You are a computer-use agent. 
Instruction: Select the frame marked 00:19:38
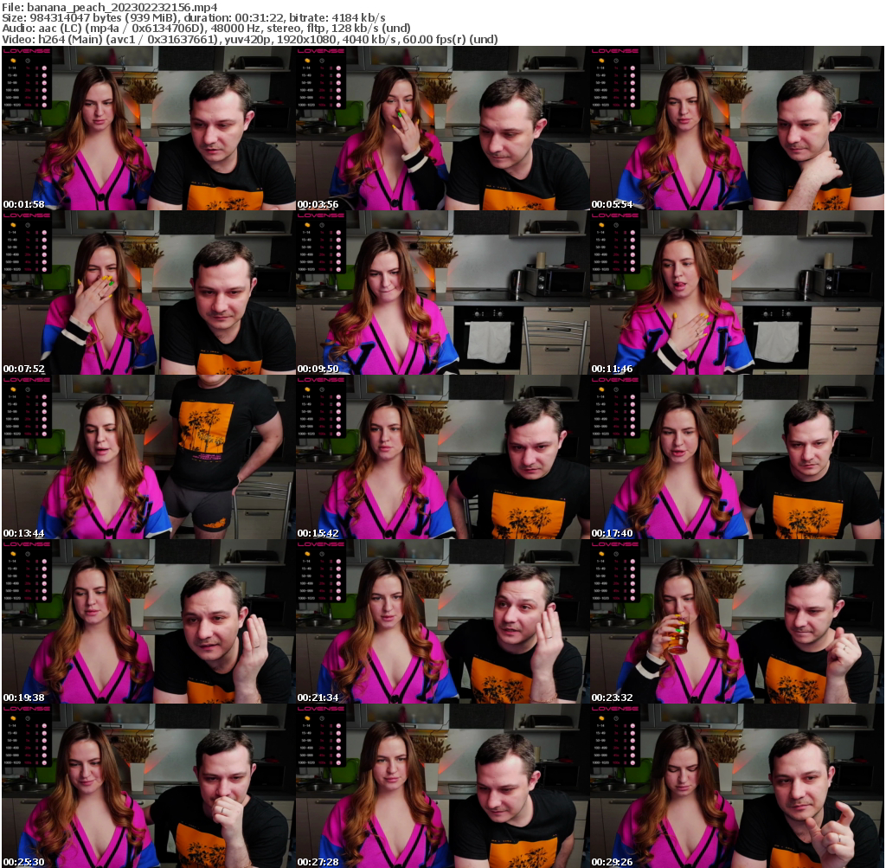point(149,621)
